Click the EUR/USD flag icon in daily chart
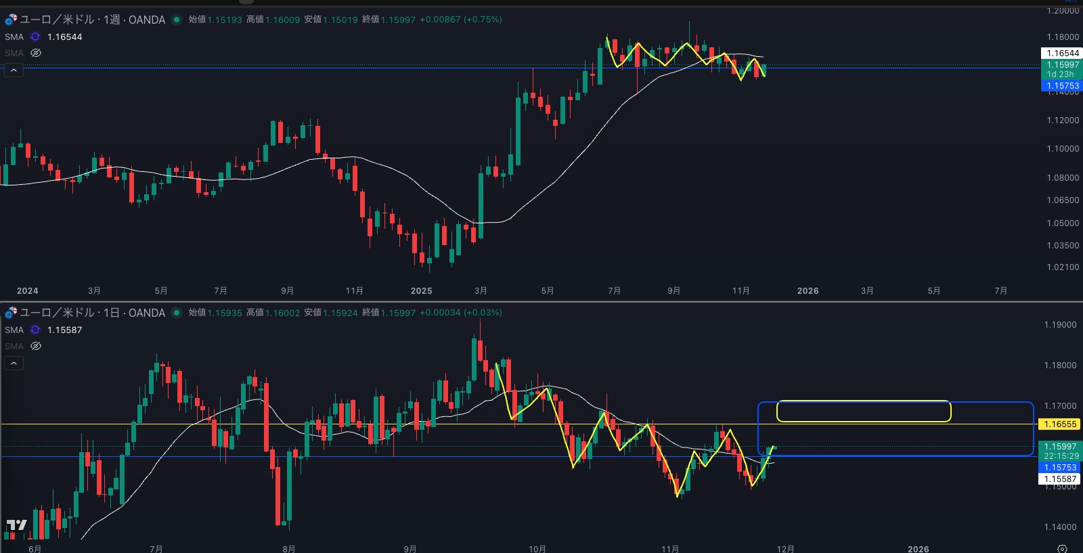 pos(10,313)
